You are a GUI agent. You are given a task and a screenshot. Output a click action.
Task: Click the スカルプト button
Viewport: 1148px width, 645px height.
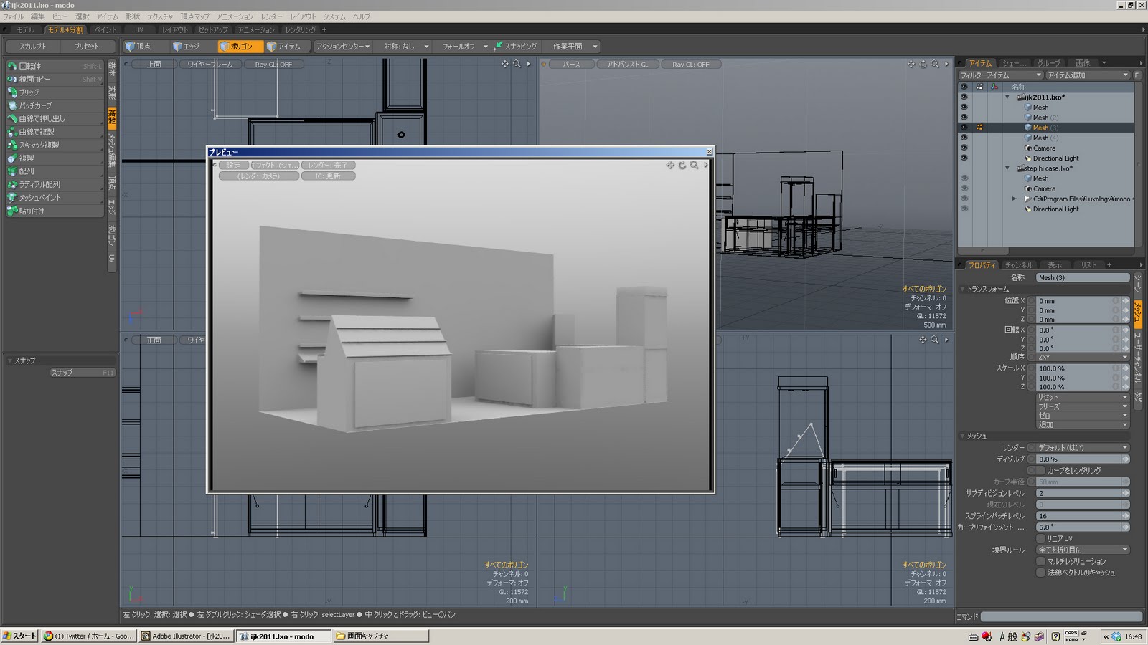(x=33, y=47)
